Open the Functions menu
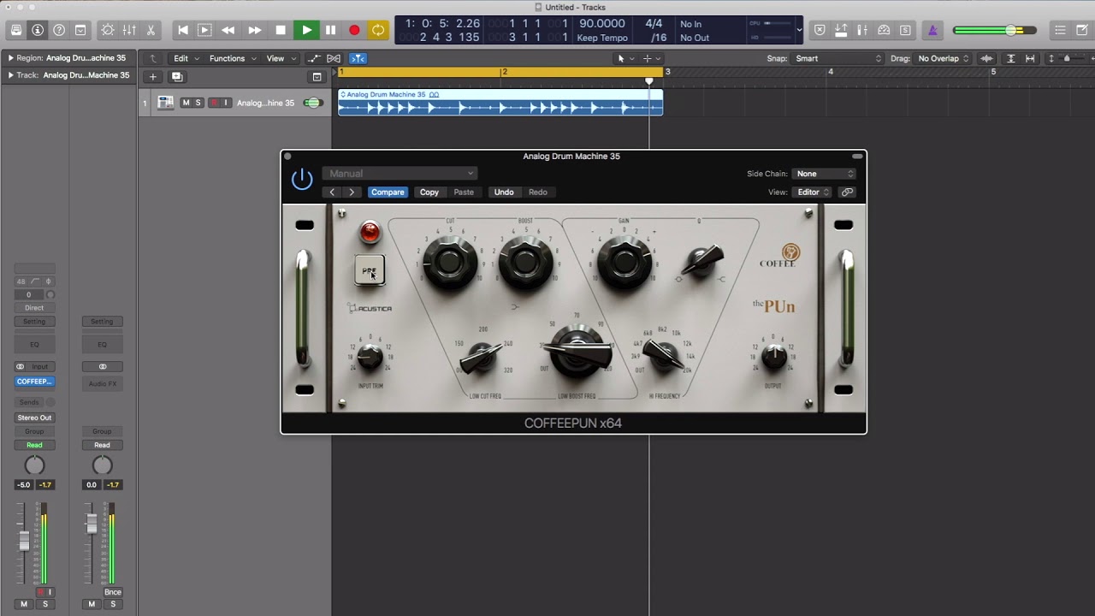The height and width of the screenshot is (616, 1095). [x=232, y=58]
